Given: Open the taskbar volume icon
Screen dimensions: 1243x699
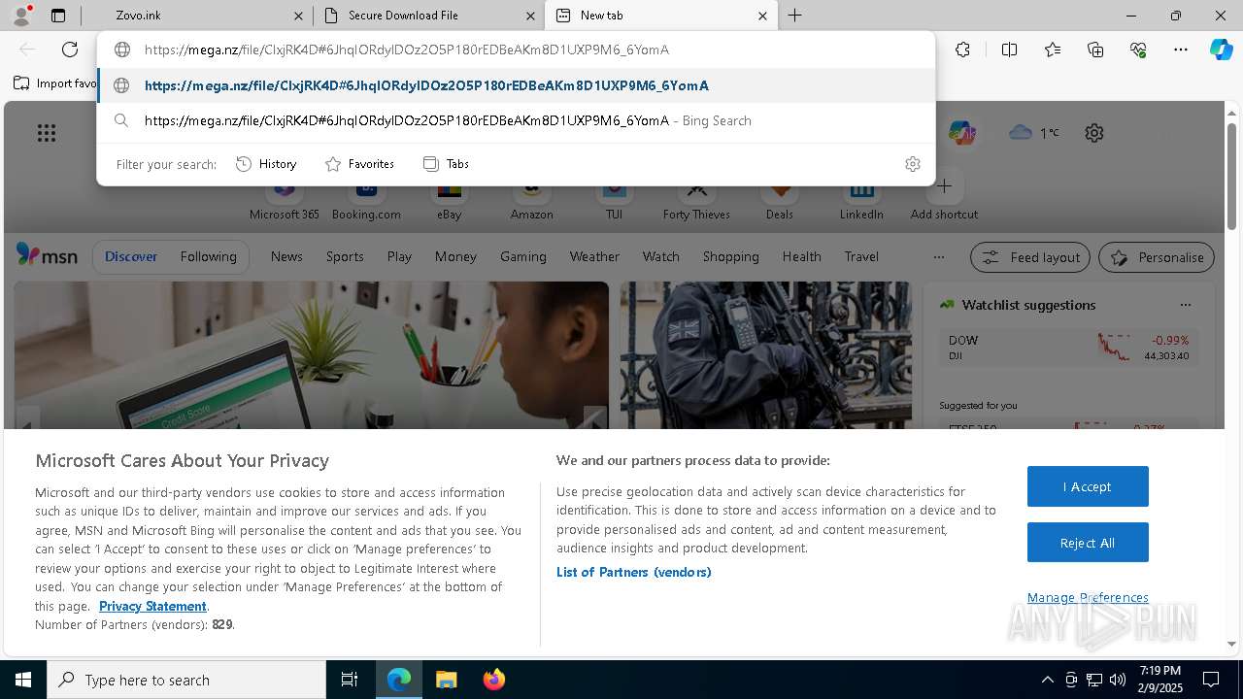Looking at the screenshot, I should [1118, 680].
